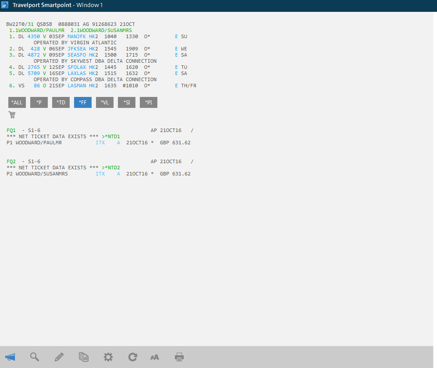Click the magnifying glass search icon
This screenshot has width=437, height=368.
[35, 357]
